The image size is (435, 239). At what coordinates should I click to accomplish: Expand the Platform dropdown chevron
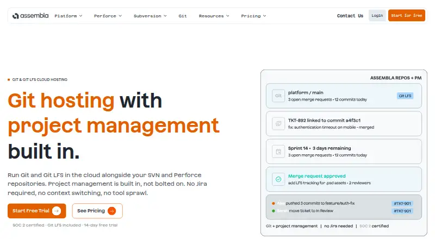tap(80, 16)
